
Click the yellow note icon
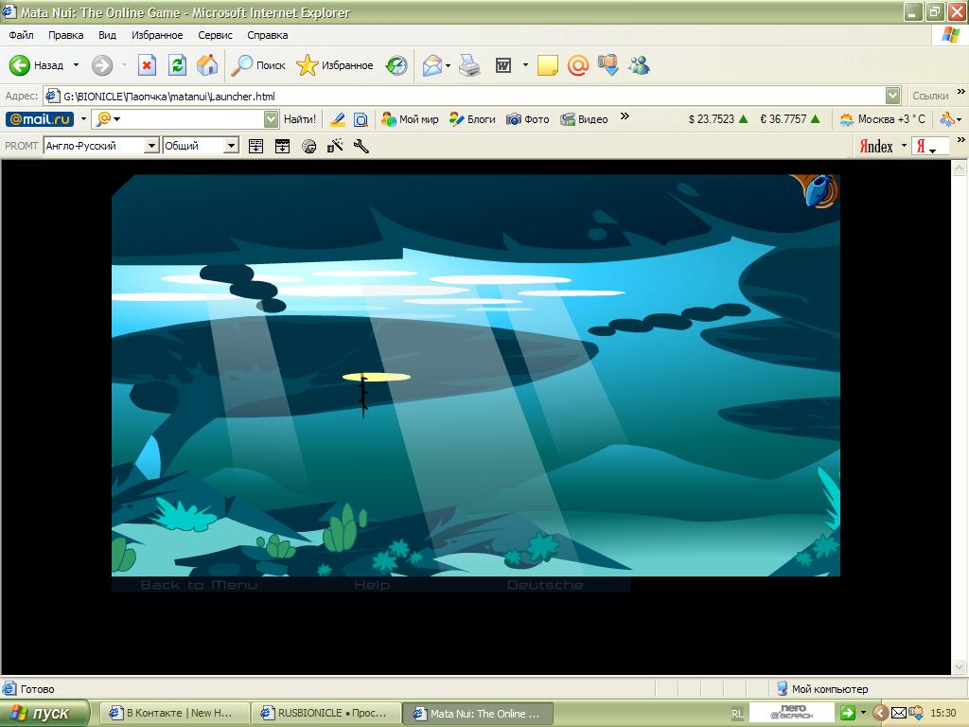click(548, 65)
